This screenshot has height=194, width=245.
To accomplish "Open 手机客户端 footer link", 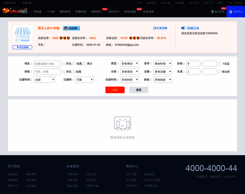I will pyautogui.click(x=92, y=186).
